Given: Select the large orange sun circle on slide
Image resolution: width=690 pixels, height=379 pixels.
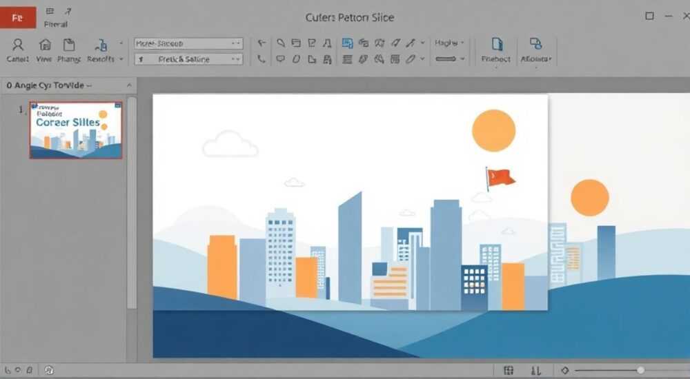Looking at the screenshot, I should 494,131.
